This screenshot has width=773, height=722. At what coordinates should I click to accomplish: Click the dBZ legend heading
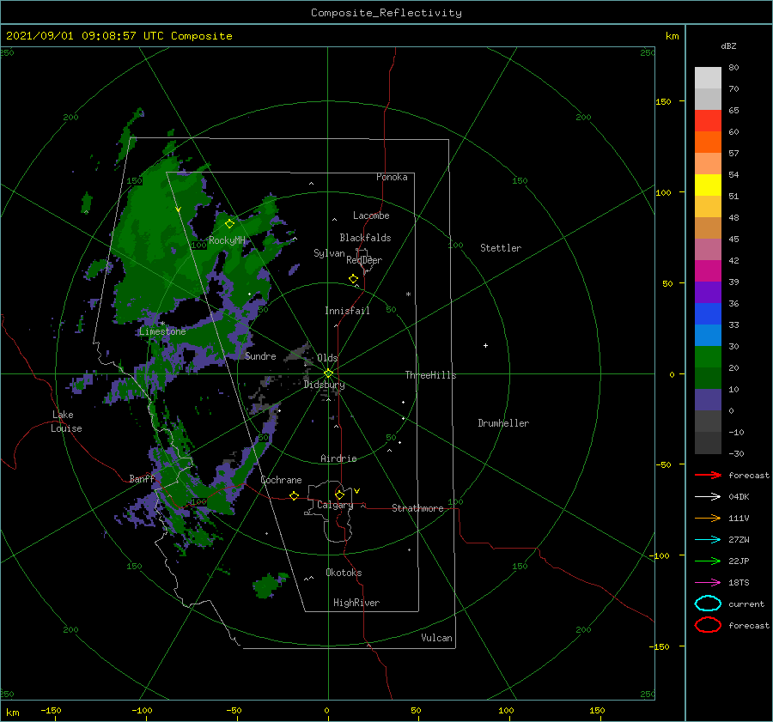click(728, 46)
